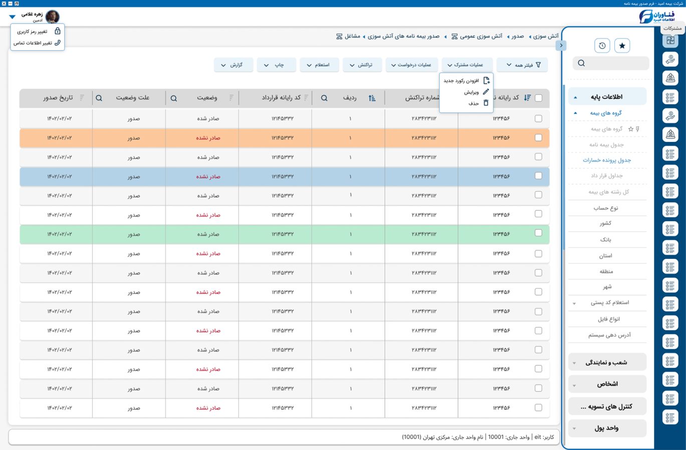The width and height of the screenshot is (686, 450).
Task: Open نوع حساب in sidebar list
Action: pyautogui.click(x=606, y=208)
